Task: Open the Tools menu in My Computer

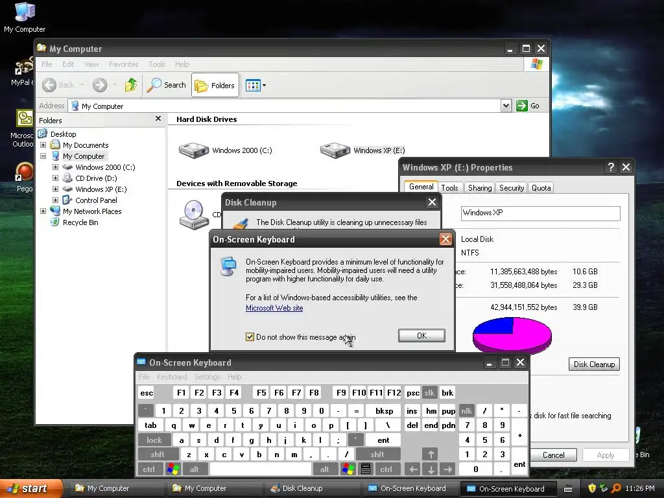Action: (x=157, y=64)
